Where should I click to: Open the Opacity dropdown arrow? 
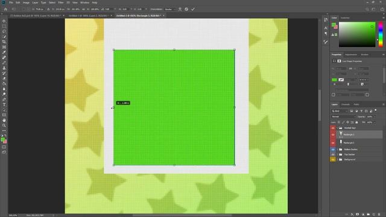(375, 116)
